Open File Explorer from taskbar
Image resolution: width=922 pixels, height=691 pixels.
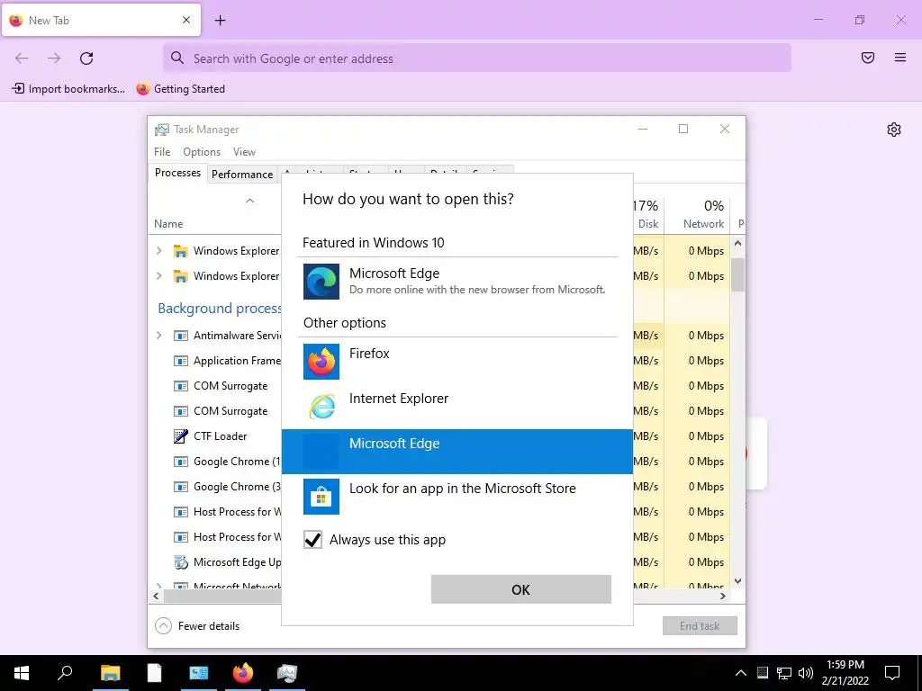click(x=110, y=673)
